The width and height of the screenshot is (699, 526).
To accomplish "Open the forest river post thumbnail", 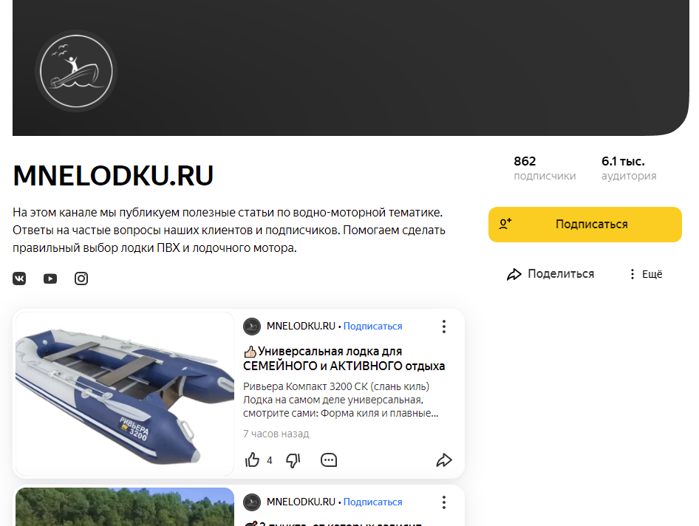I will tap(125, 507).
